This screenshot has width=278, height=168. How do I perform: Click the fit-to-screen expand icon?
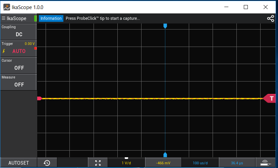[98, 163]
